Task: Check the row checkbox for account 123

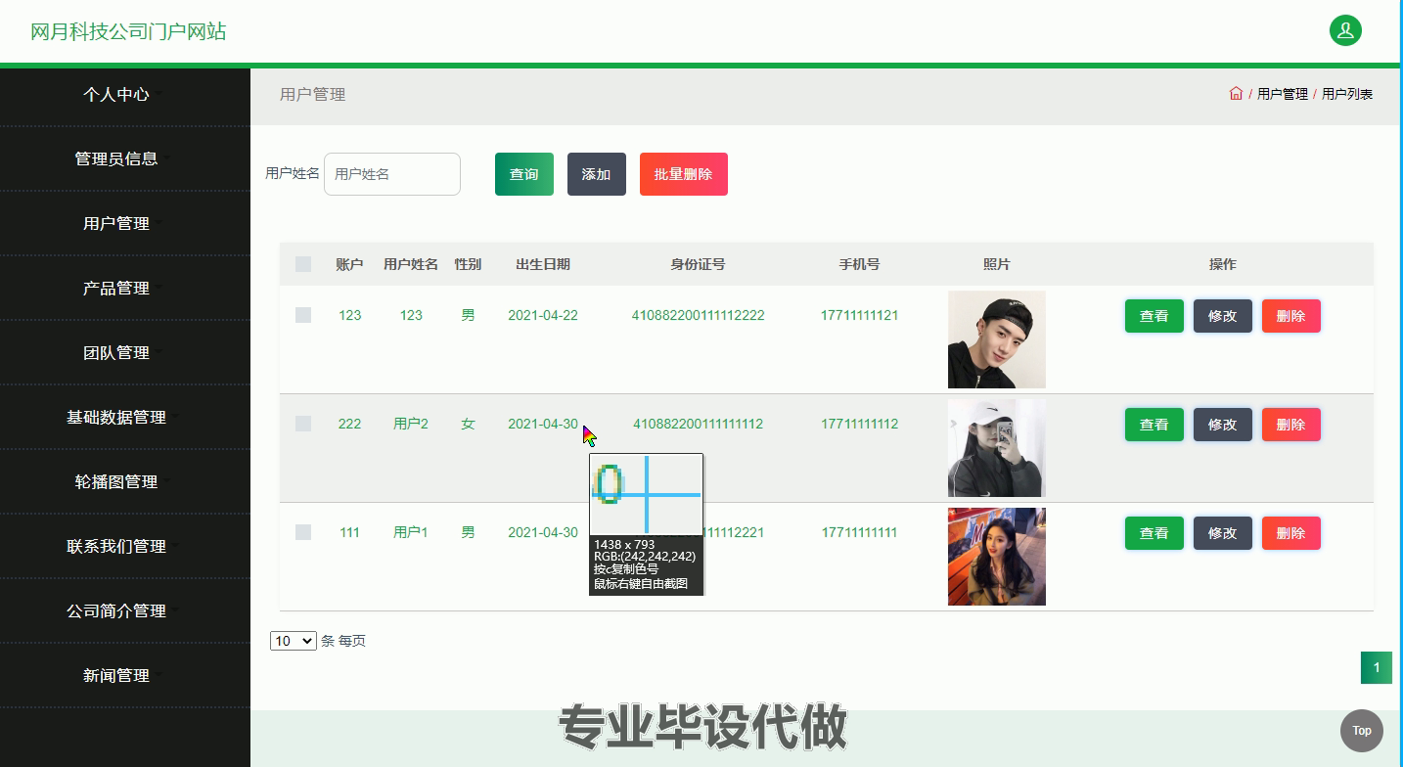Action: pyautogui.click(x=303, y=315)
